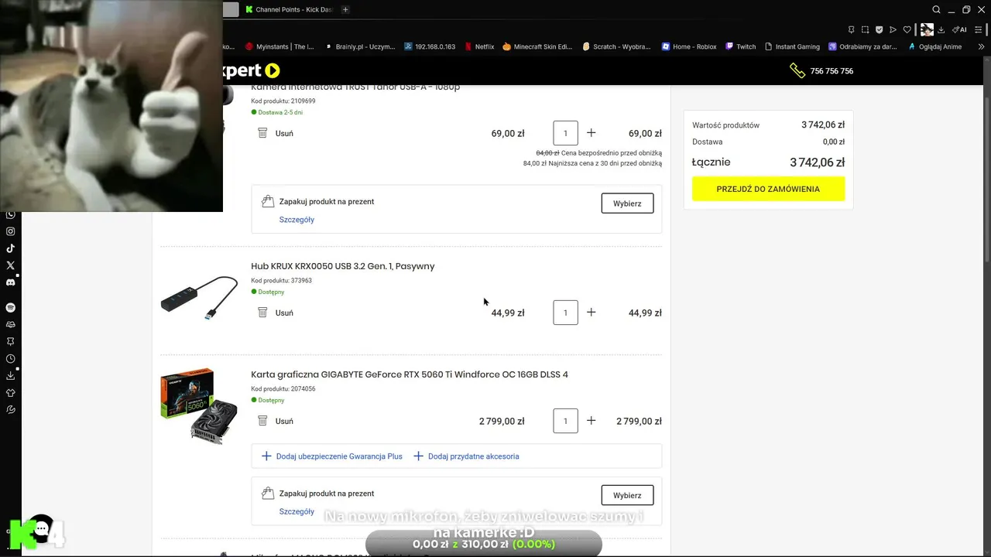Click the 0,00 zł of 310,00 zł goal bar
This screenshot has width=991, height=557.
[x=484, y=544]
